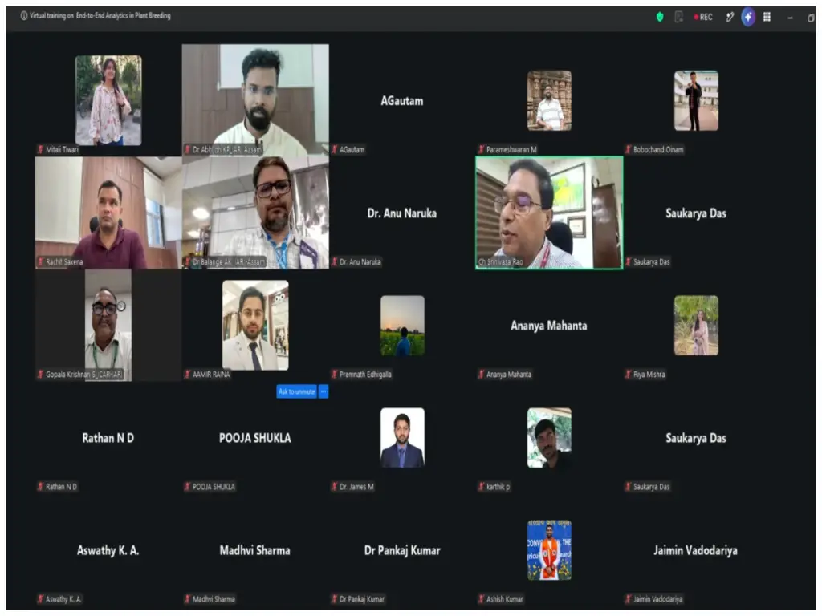
Task: Click muted mic icon beside Madhvi Sharma label
Action: pos(187,598)
